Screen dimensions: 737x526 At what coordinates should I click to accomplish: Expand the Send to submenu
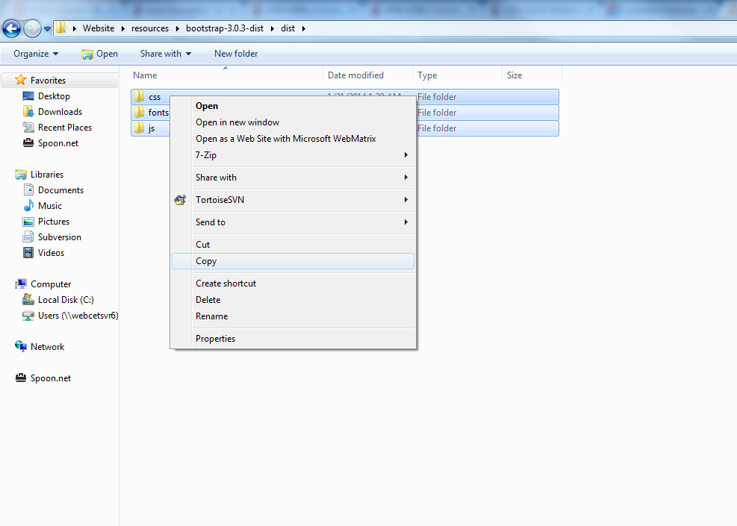point(293,222)
